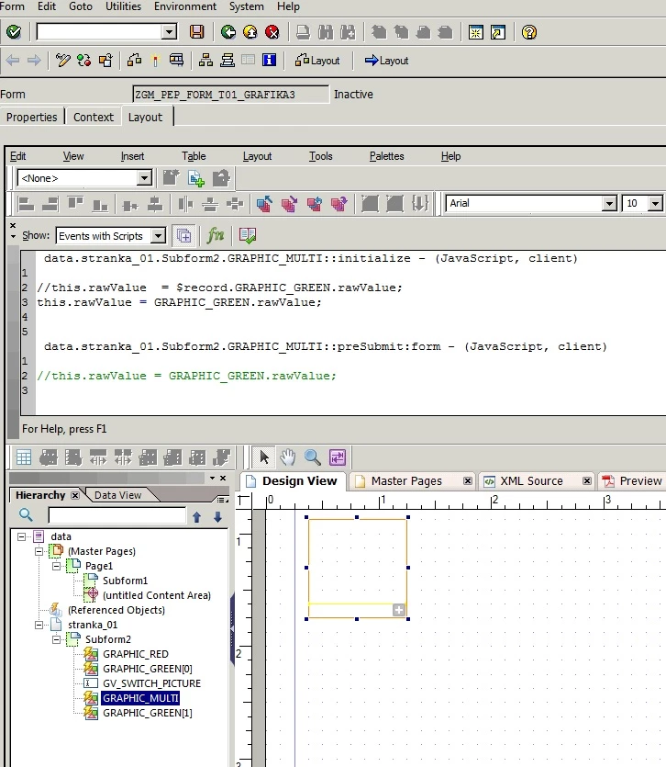Click the red Cancel icon
The image size is (666, 767).
(272, 32)
